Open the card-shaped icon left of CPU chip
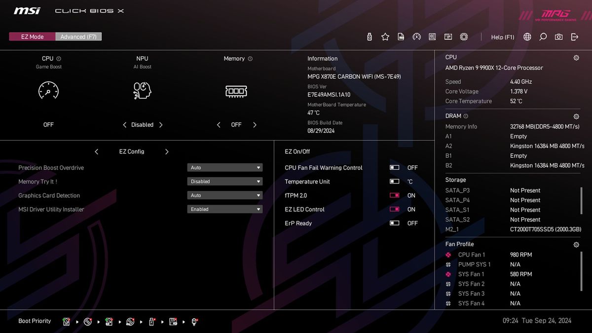This screenshot has width=592, height=333. coord(448,37)
